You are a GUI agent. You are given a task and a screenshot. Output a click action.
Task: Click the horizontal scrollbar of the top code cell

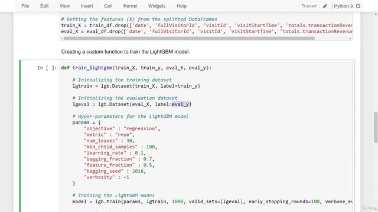coord(189,38)
